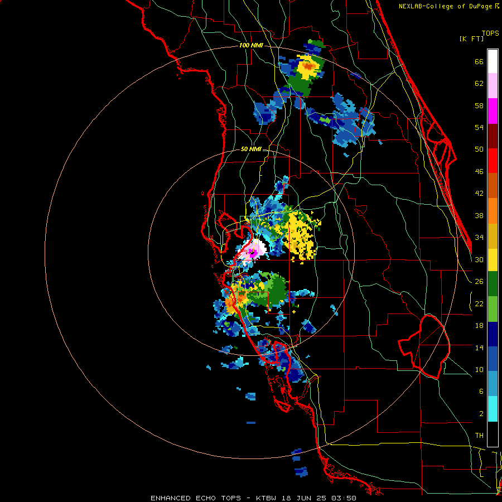Pick the yellow legend swatch beside 30
Viewport: 502px width, 502px height.
(x=493, y=260)
